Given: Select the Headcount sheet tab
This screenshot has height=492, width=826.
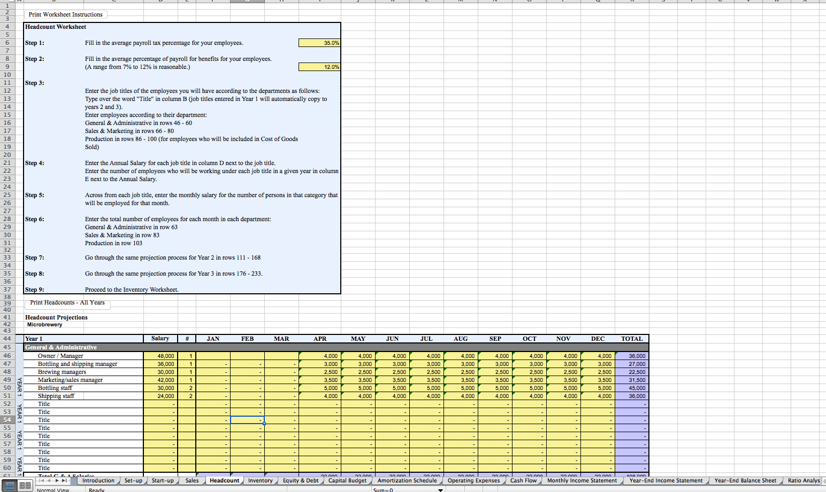Looking at the screenshot, I should pos(225,481).
